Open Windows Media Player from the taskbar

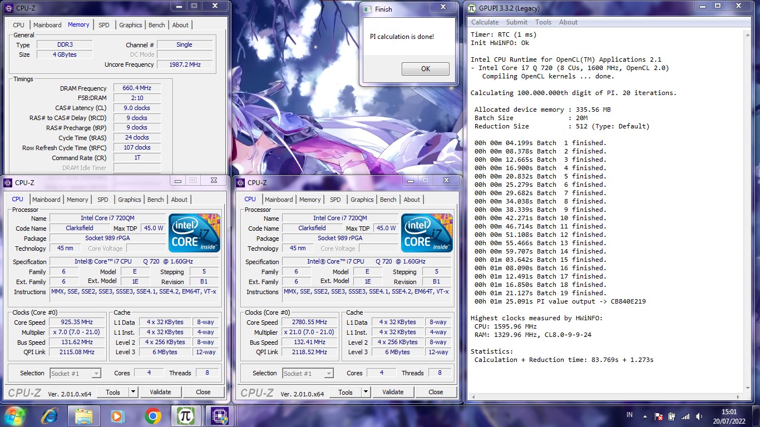[x=117, y=416]
